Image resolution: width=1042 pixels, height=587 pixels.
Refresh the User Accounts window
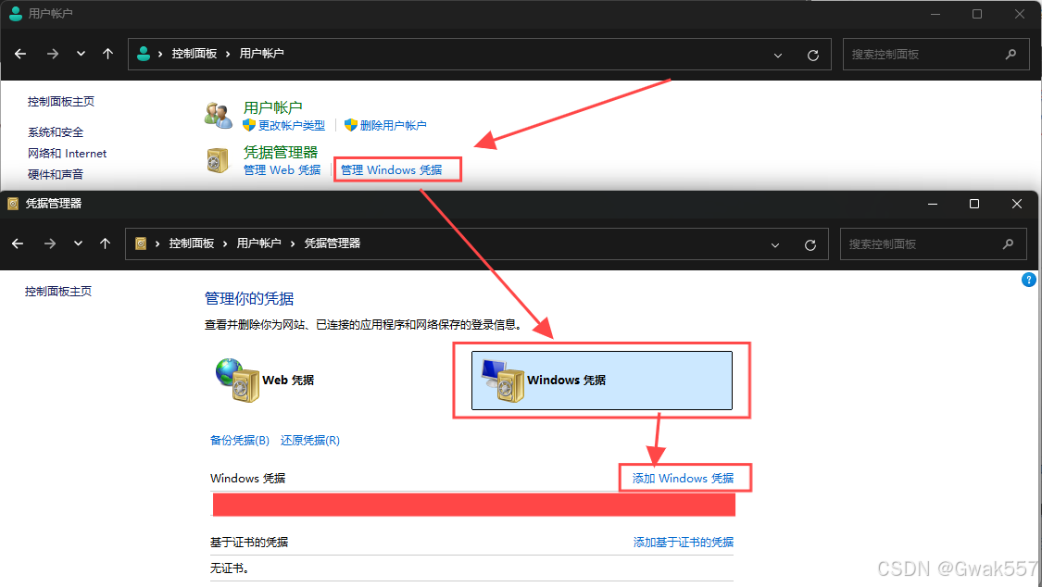[x=812, y=56]
